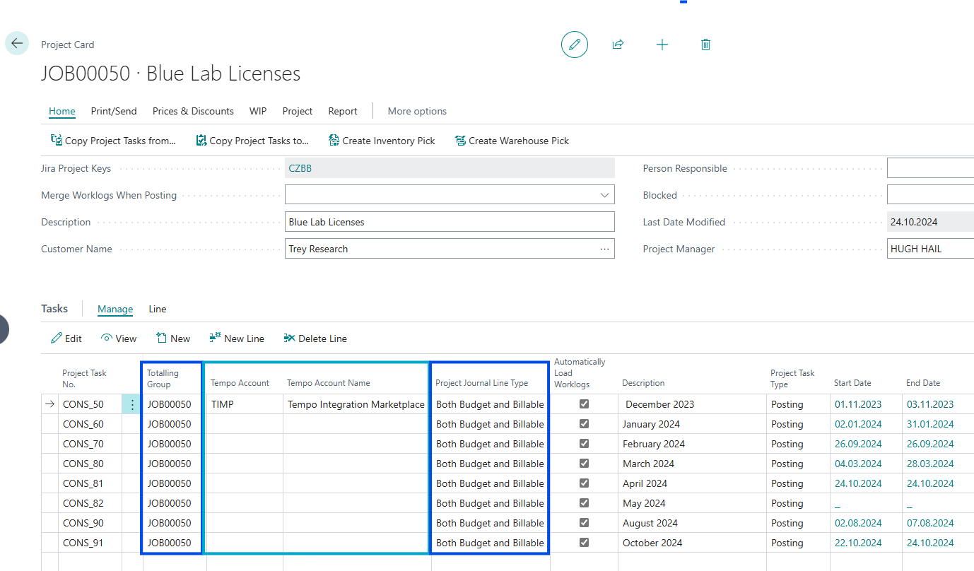The width and height of the screenshot is (974, 571).
Task: Click the Description input field
Action: pos(449,222)
